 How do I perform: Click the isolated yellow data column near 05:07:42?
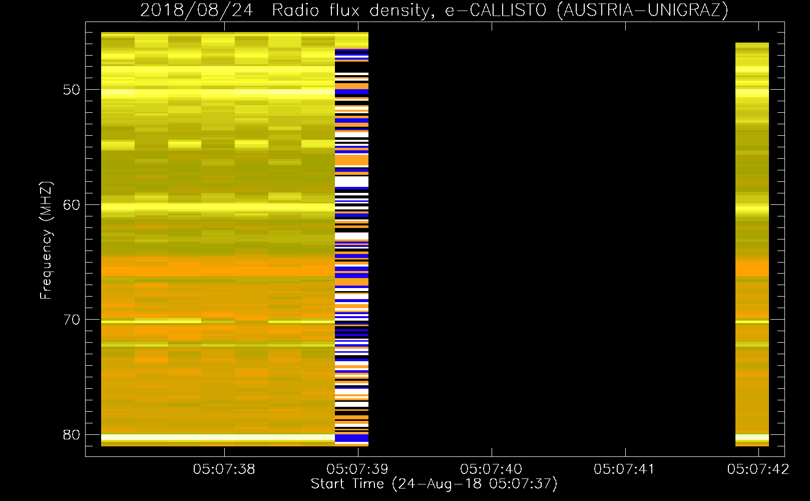click(752, 244)
